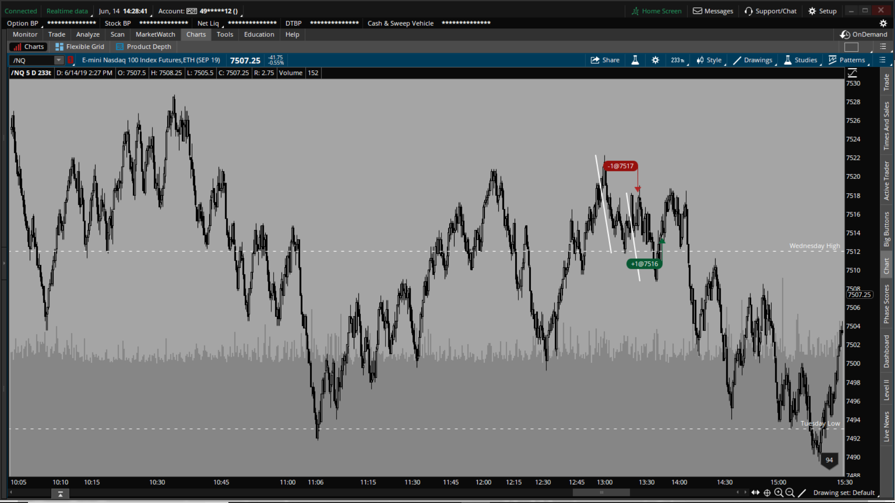Open the 233 tick timeframe dropdown

pyautogui.click(x=678, y=60)
